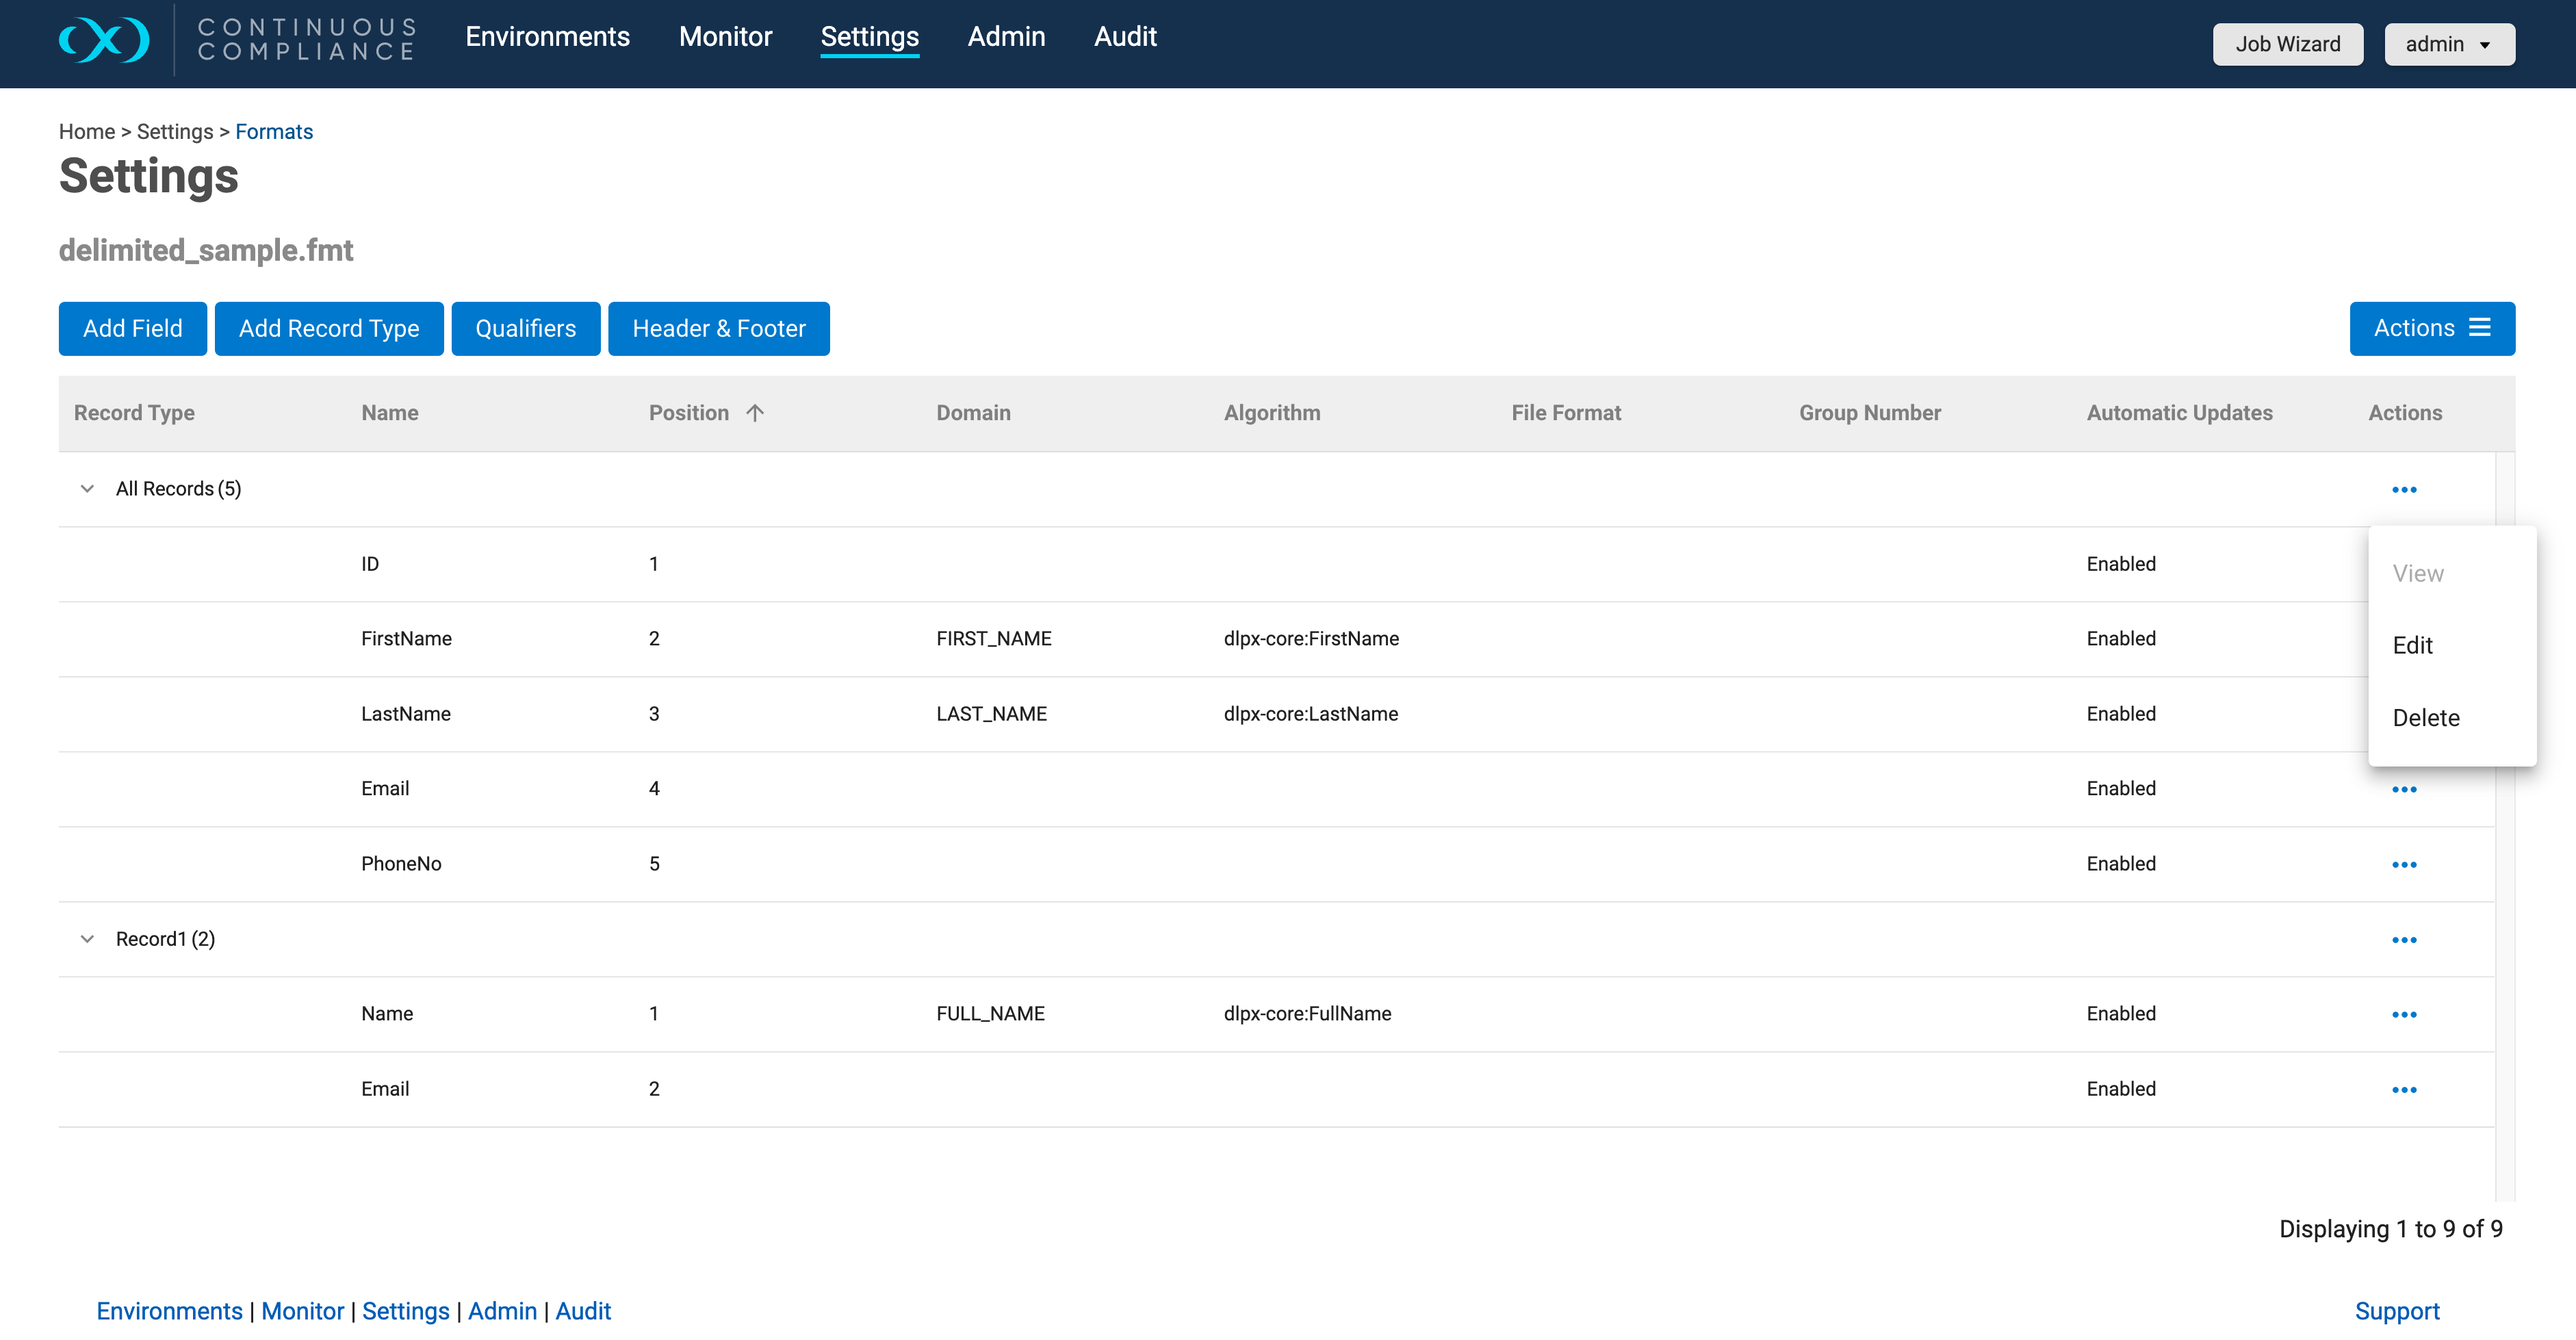Image resolution: width=2576 pixels, height=1340 pixels.
Task: Click the dlpx-core:LastName algorithm cell
Action: point(1311,714)
